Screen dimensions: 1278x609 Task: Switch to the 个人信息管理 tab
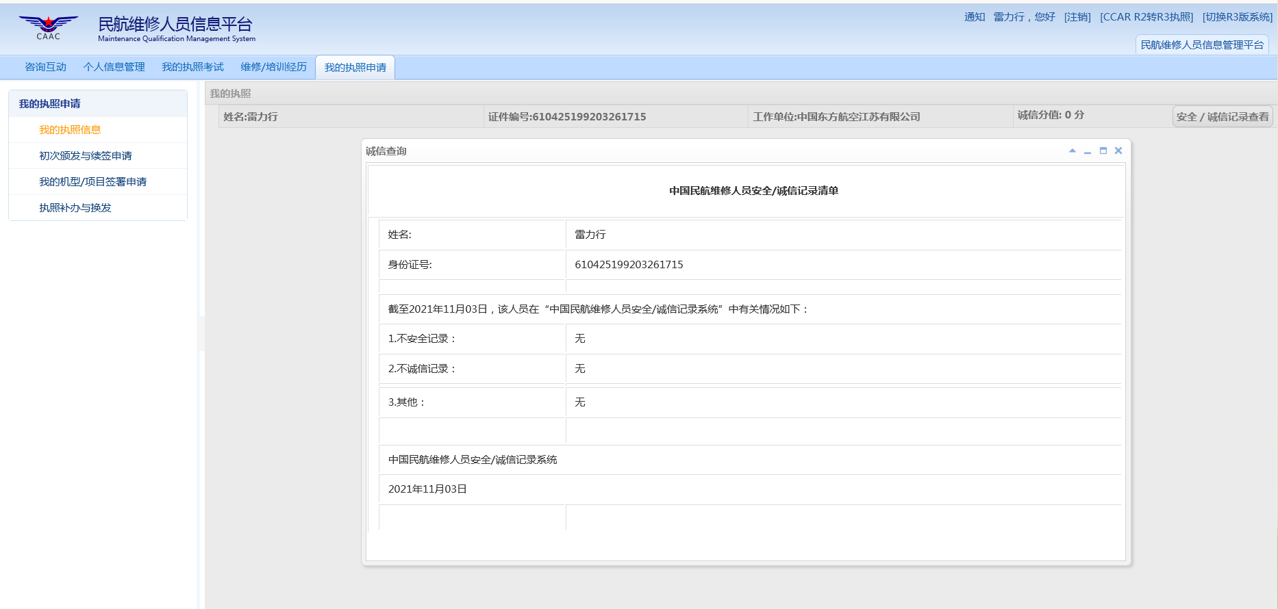pos(114,67)
